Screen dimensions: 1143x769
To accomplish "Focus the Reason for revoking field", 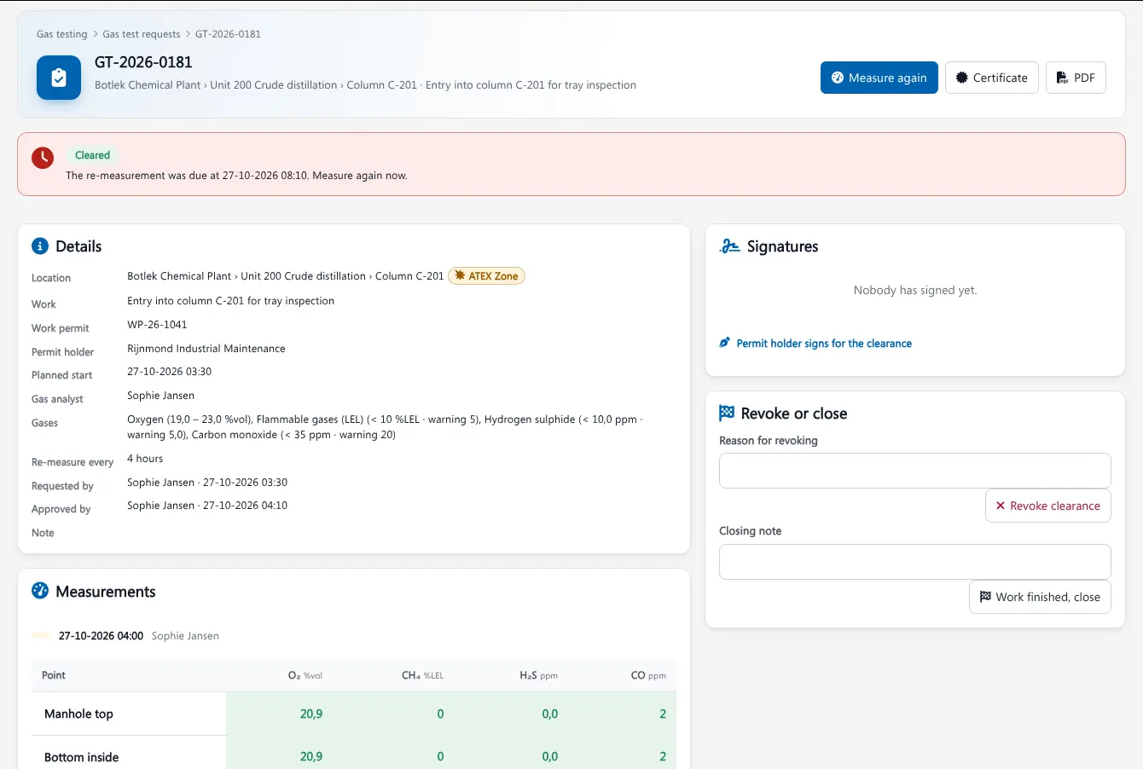I will [915, 471].
